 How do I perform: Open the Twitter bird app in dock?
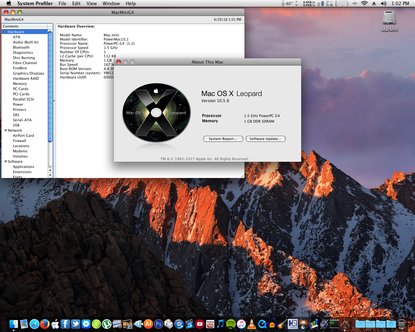click(76, 324)
